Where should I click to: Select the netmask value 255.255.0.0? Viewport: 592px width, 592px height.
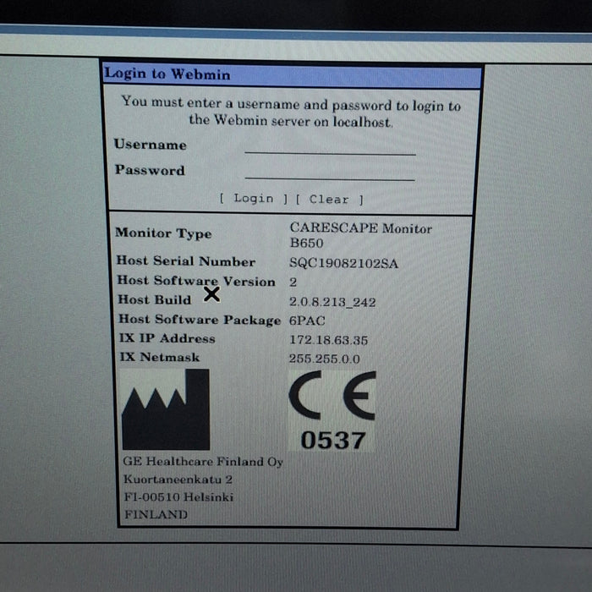325,358
